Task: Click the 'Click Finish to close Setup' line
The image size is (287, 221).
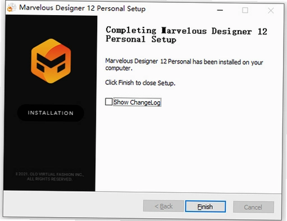Action: [140, 83]
